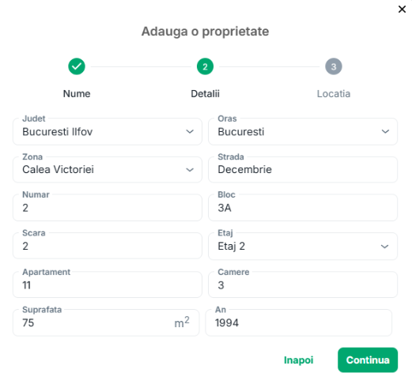Switch to the Nume step label
The height and width of the screenshot is (377, 412).
(77, 94)
